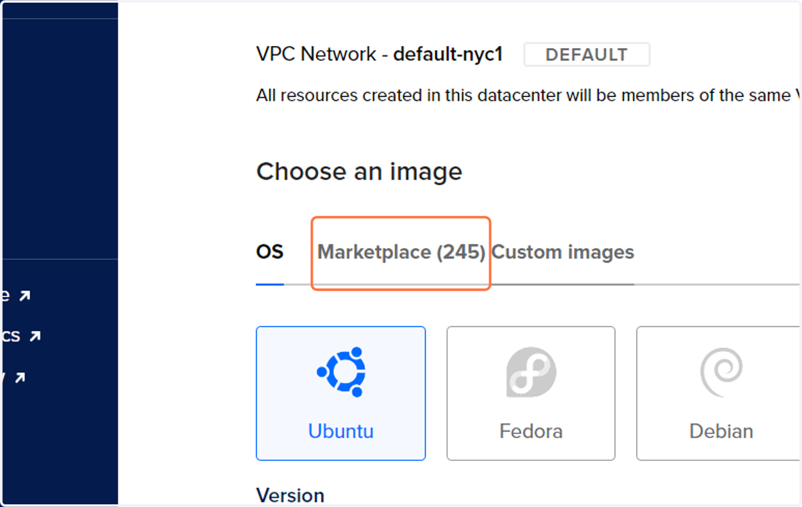Click the "Choose an image" heading
802x507 pixels.
[359, 172]
